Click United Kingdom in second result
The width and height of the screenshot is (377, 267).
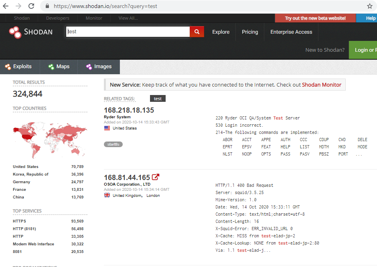[127, 196]
